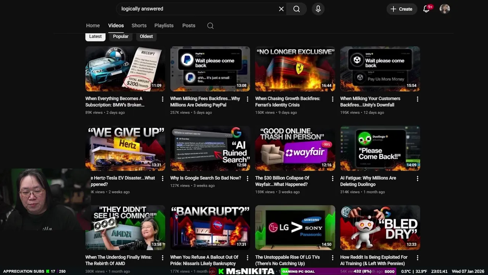Viewport: 488px width, 275px height.
Task: Open the account avatar menu
Action: [445, 9]
